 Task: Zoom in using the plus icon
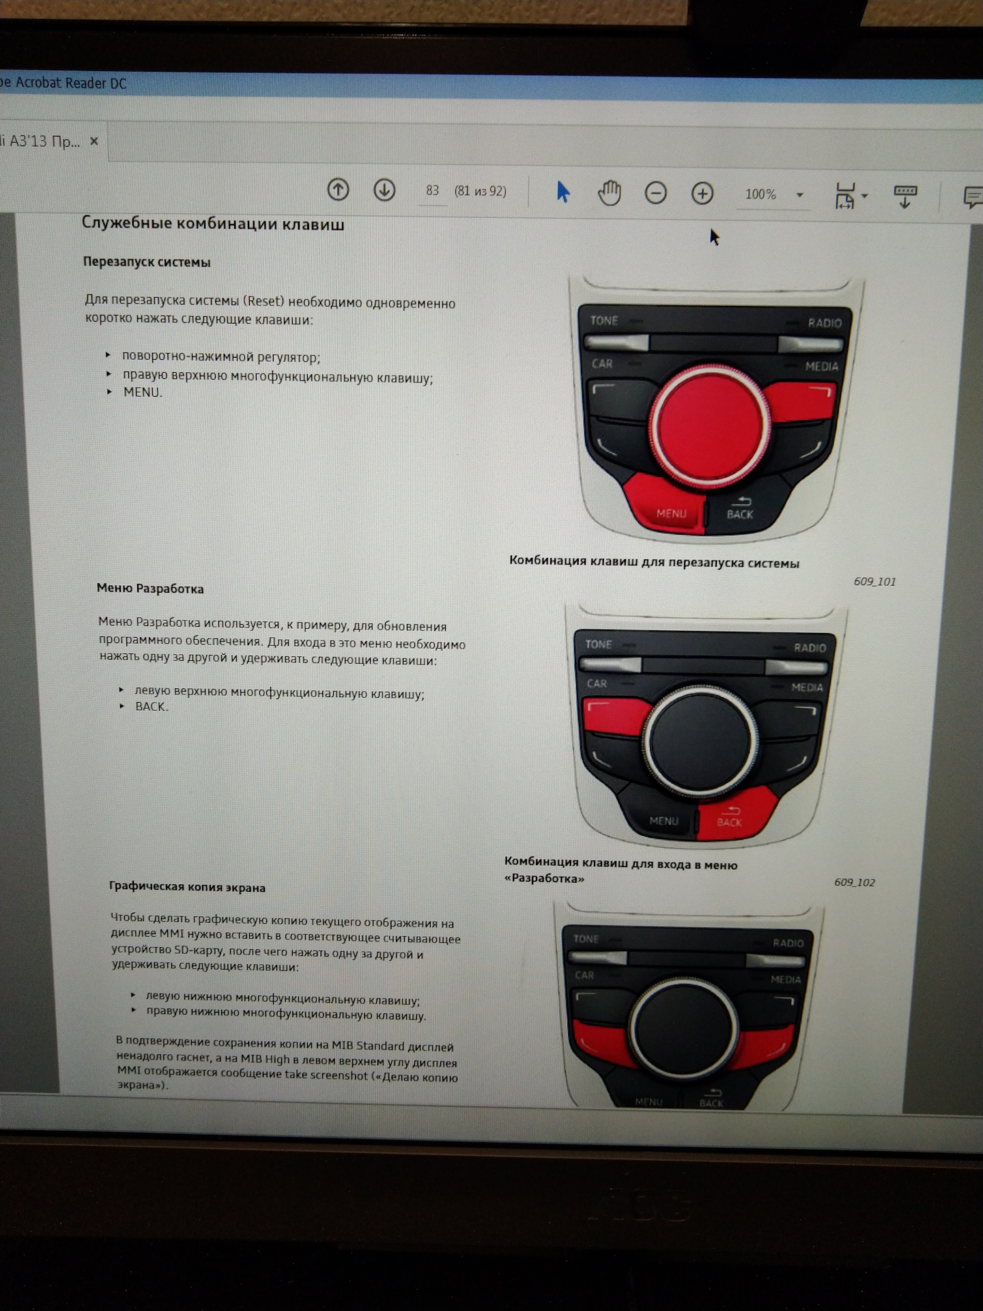tap(702, 194)
